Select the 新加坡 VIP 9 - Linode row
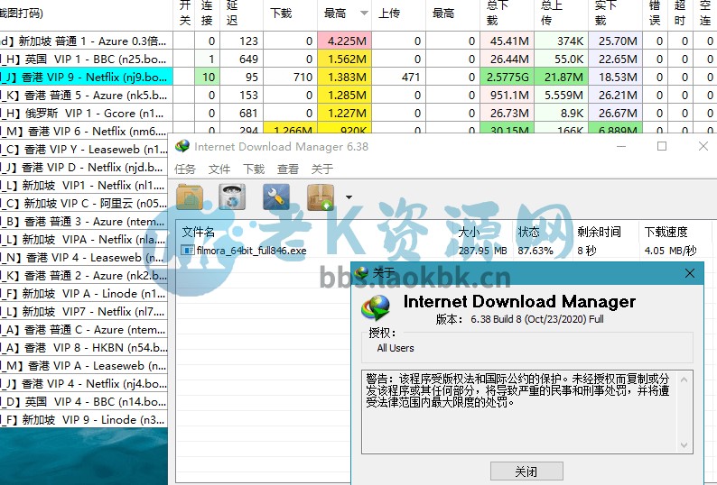Viewport: 717px width, 485px height. 84,420
